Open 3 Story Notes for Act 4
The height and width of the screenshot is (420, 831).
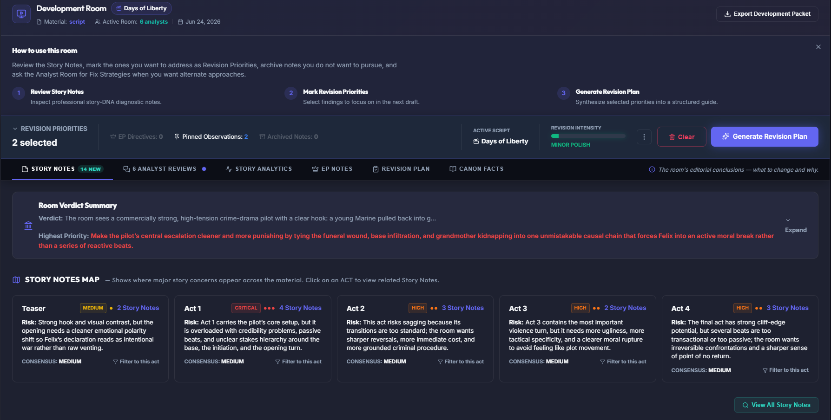point(787,308)
